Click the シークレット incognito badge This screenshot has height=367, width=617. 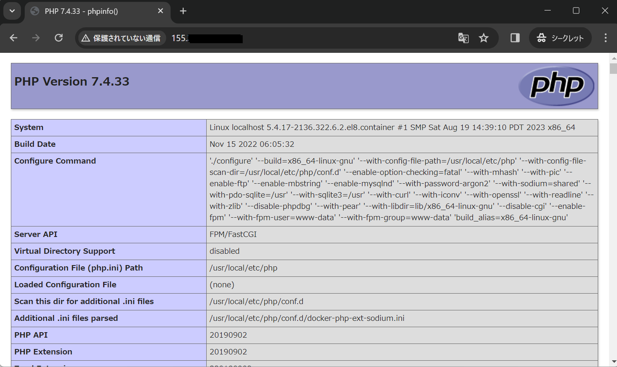point(560,38)
